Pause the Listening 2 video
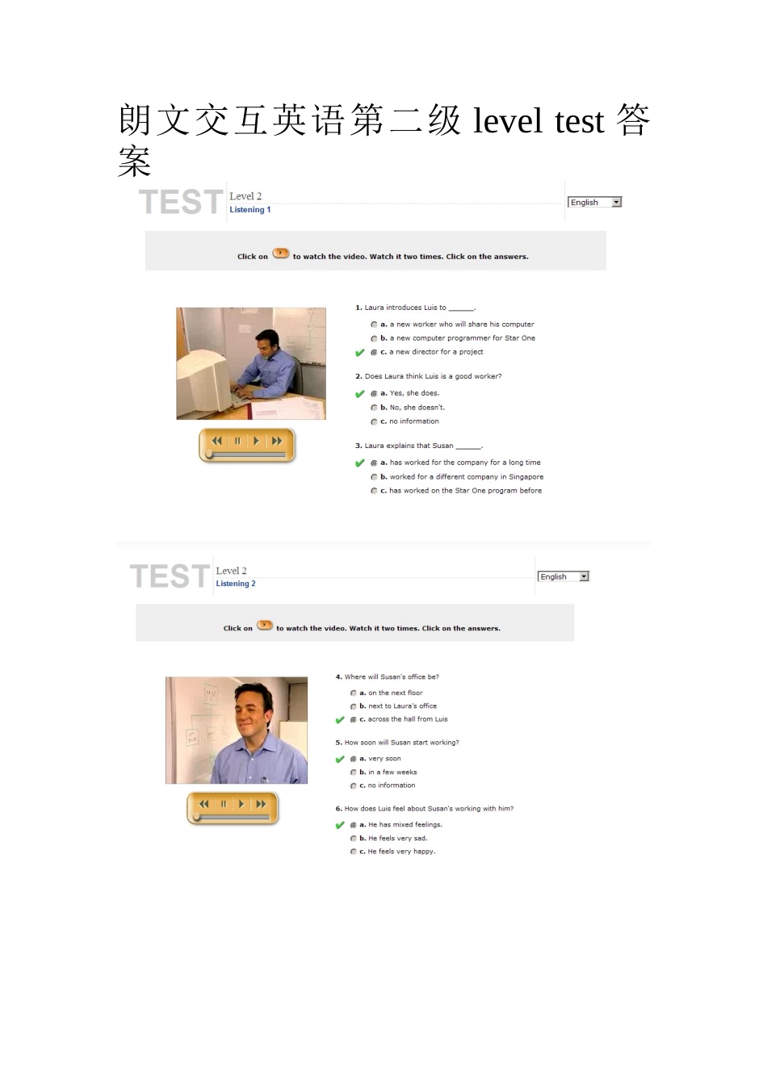767x1085 pixels. (x=224, y=804)
